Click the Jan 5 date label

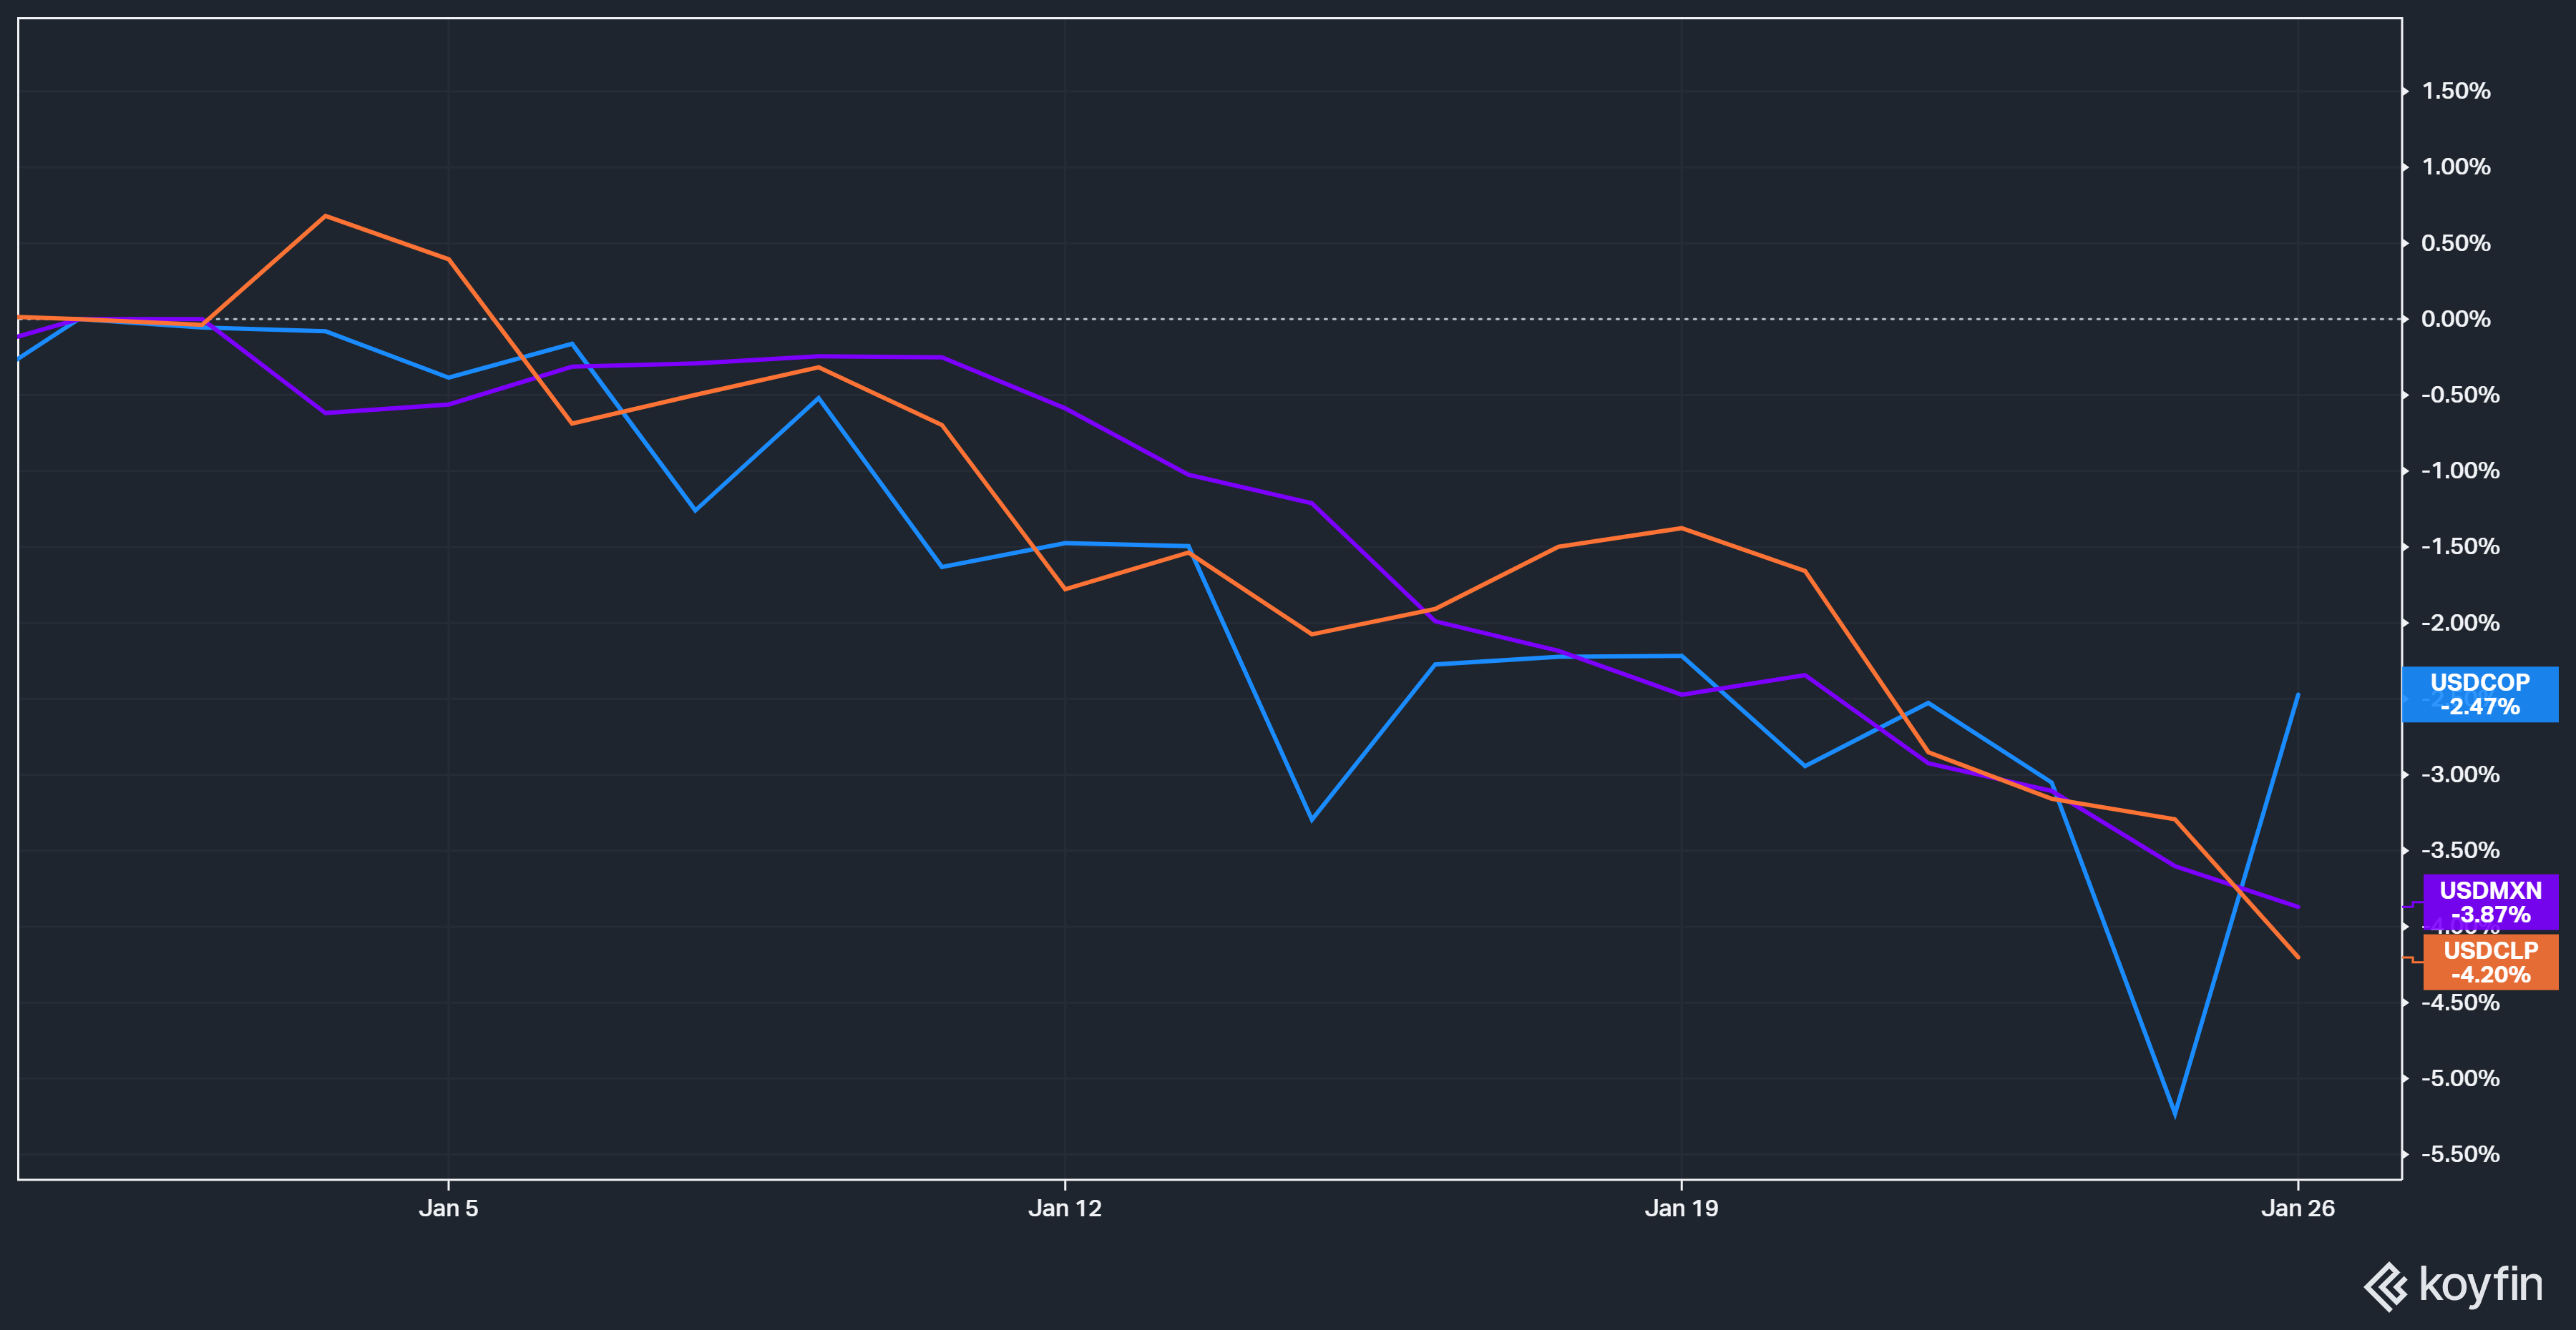coord(448,1208)
